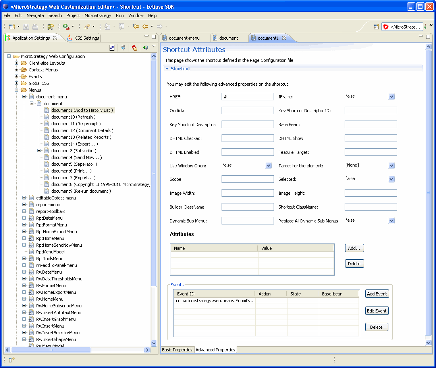The height and width of the screenshot is (368, 436).
Task: Open the Navigate menu
Action: click(35, 15)
